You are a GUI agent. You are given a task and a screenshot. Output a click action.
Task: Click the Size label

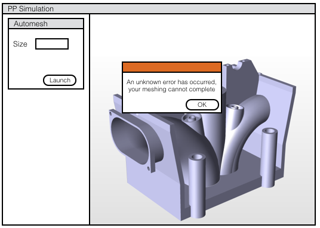[x=20, y=44]
